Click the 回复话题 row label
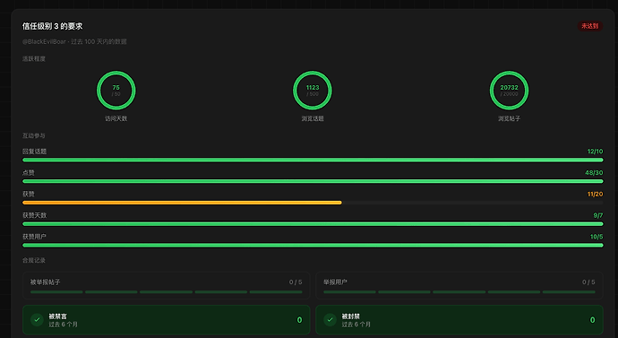This screenshot has height=338, width=618. click(34, 151)
